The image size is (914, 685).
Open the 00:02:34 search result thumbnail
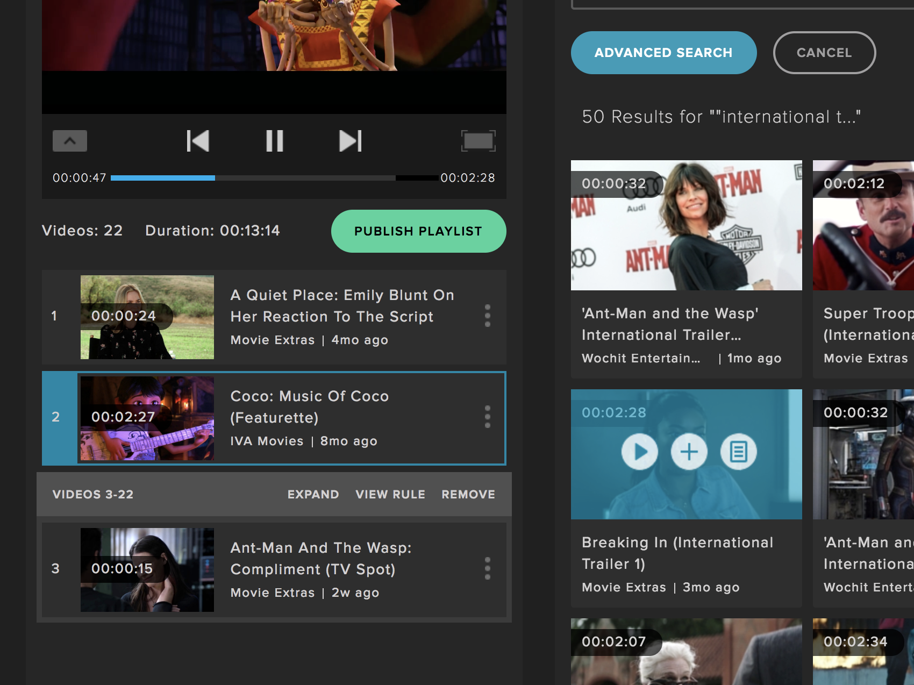(x=863, y=652)
